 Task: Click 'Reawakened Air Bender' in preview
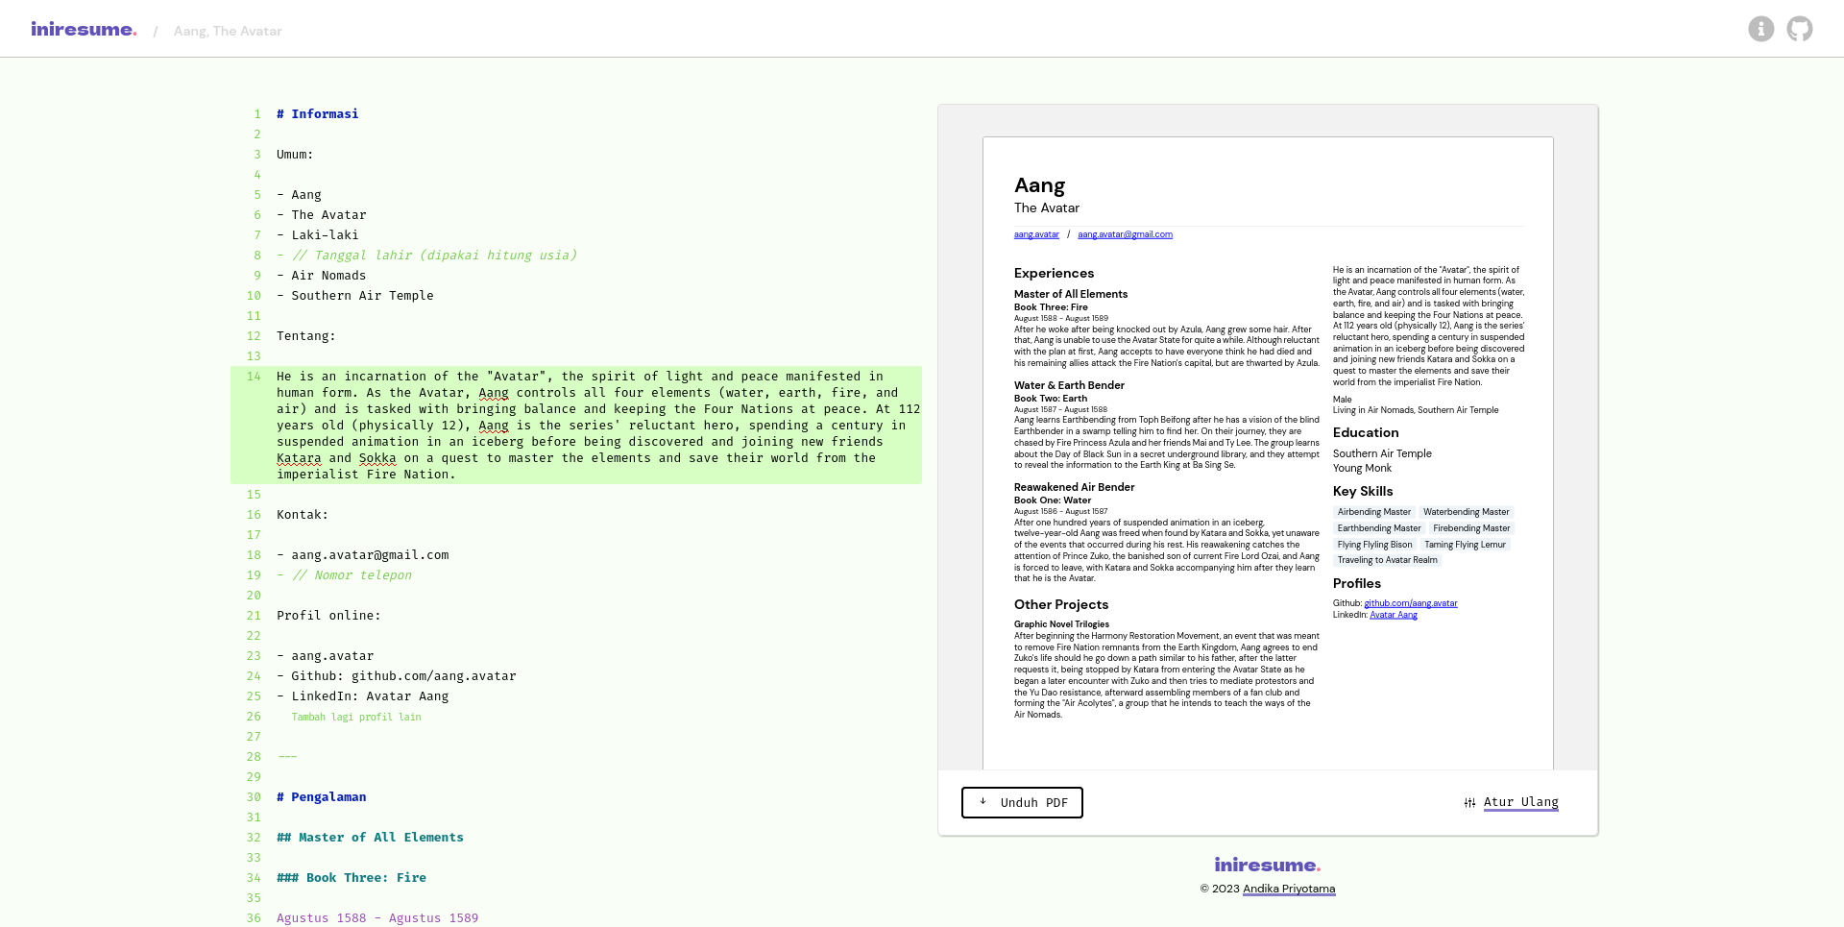click(1074, 487)
